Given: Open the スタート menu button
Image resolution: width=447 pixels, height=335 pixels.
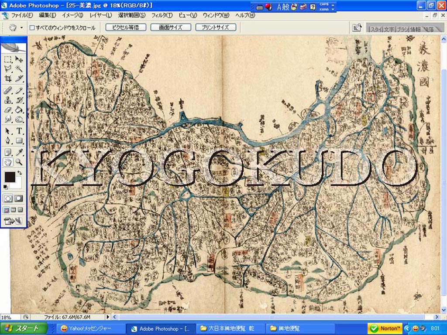Looking at the screenshot, I should 24,328.
